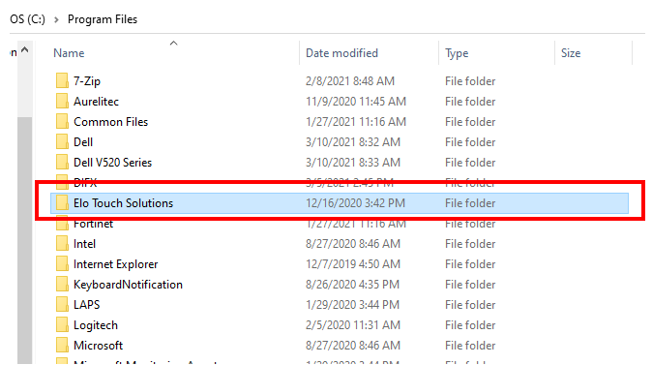Open the 7-Zip folder icon

pos(62,80)
